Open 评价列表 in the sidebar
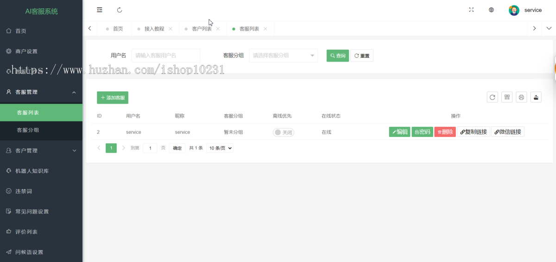The height and width of the screenshot is (262, 556). (41, 232)
